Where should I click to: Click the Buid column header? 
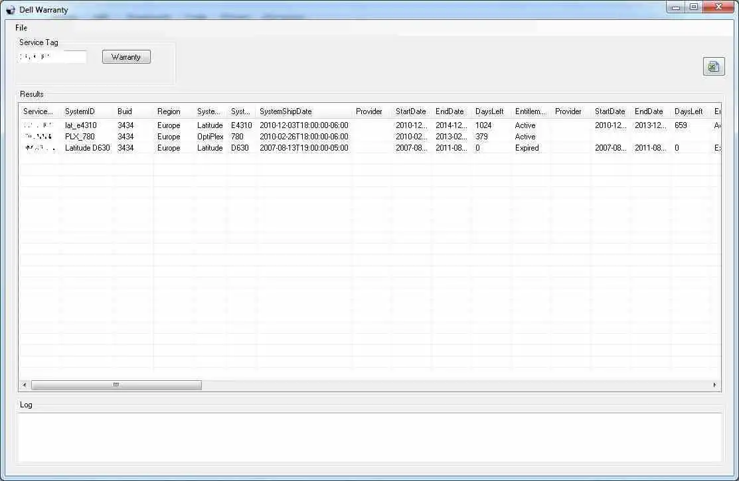(134, 111)
